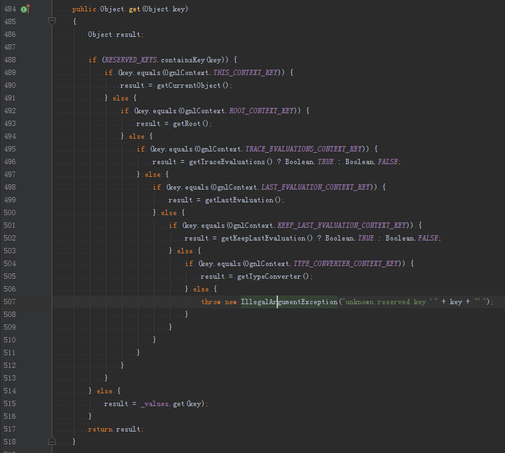505x453 pixels.
Task: Click getLastEvaluation() call on line 499
Action: click(243, 200)
